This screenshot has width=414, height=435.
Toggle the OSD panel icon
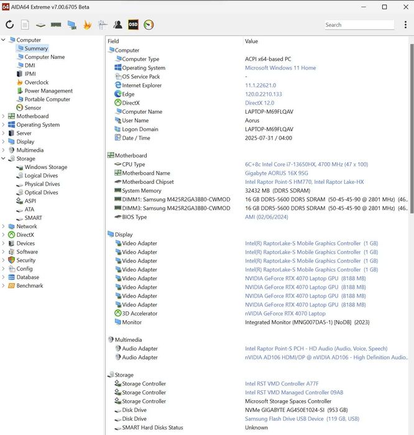[x=133, y=25]
